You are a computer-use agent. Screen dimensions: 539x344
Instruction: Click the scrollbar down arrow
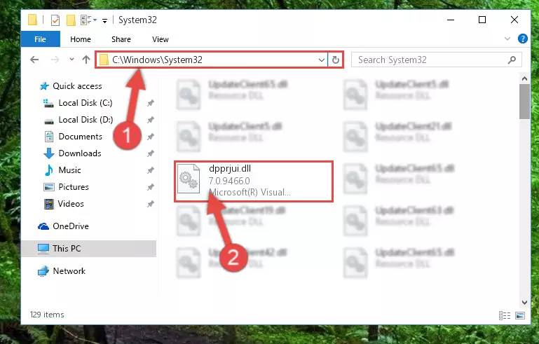click(524, 303)
